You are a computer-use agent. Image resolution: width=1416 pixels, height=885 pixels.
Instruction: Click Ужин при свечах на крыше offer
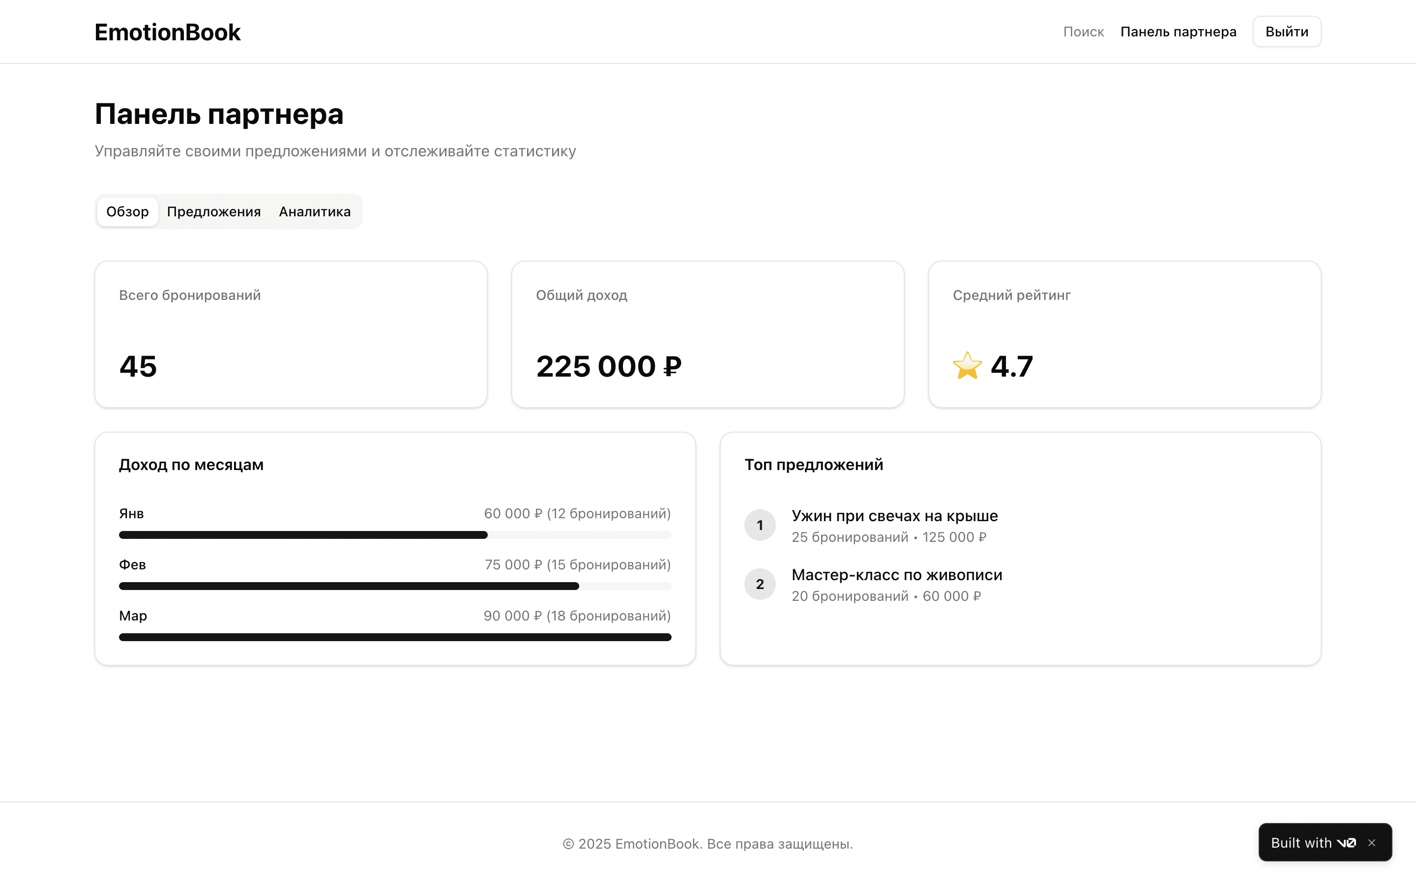895,516
